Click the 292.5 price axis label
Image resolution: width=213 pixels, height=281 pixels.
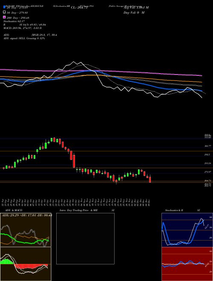coord(207,155)
